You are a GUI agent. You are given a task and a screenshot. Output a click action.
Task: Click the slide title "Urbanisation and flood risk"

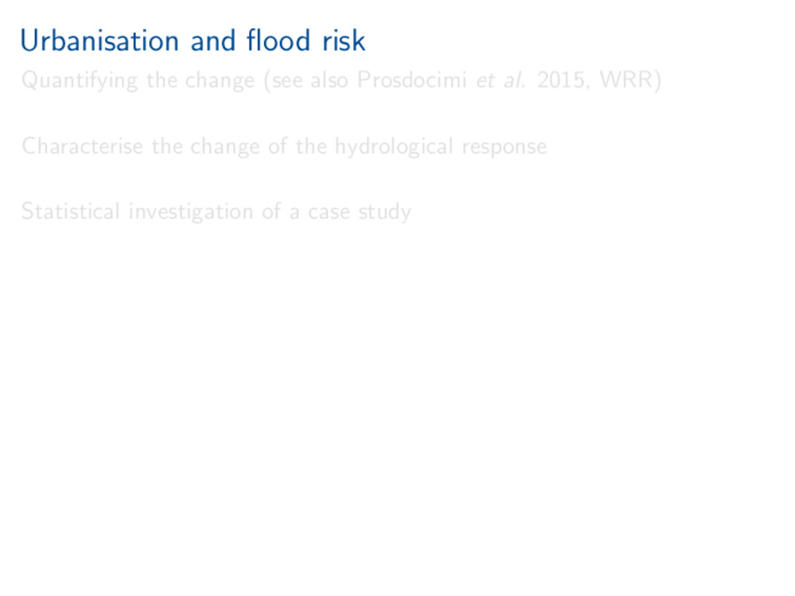(193, 40)
